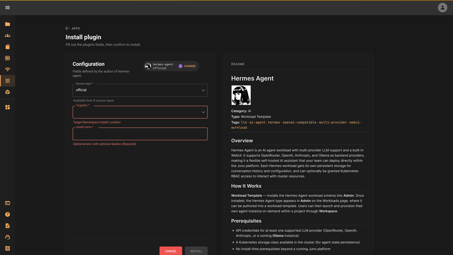Click the 'Hermes Agent' README heading

click(252, 78)
